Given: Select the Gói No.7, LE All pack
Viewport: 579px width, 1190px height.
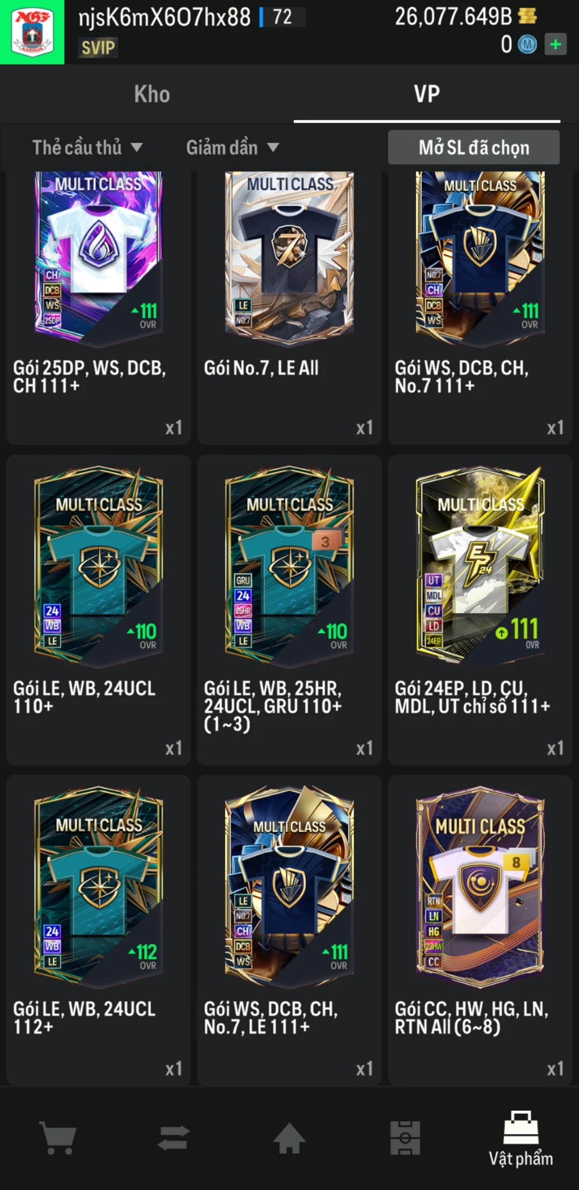Looking at the screenshot, I should (289, 307).
